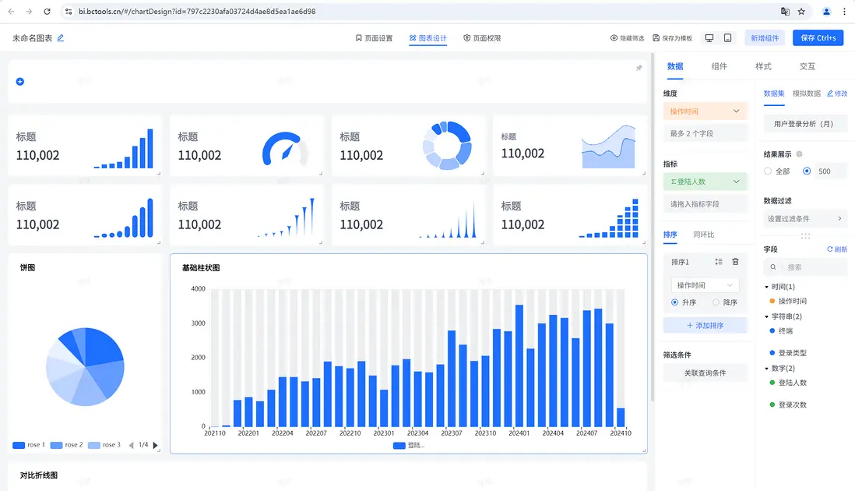Open the 操作时间 dimension dropdown

point(705,111)
